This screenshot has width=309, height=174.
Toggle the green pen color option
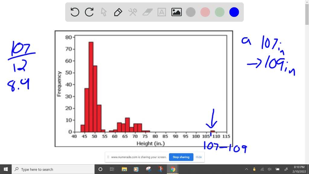(x=219, y=12)
